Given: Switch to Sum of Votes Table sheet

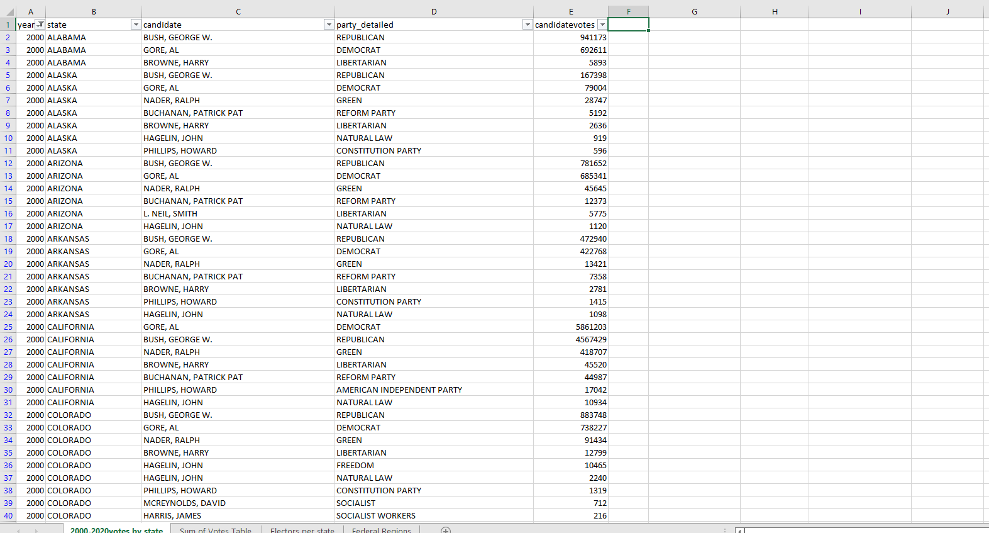Looking at the screenshot, I should coord(215,530).
